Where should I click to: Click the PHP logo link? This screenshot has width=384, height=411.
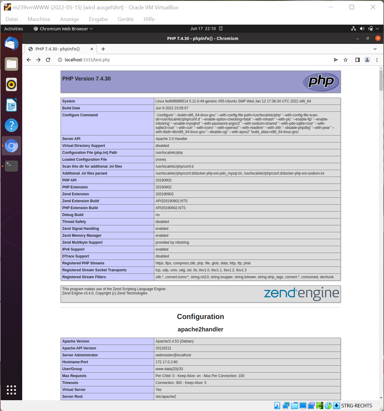click(x=321, y=82)
